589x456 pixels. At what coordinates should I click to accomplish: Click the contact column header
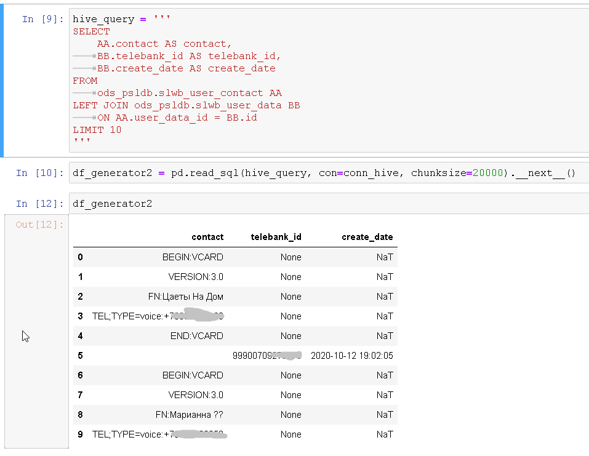209,237
